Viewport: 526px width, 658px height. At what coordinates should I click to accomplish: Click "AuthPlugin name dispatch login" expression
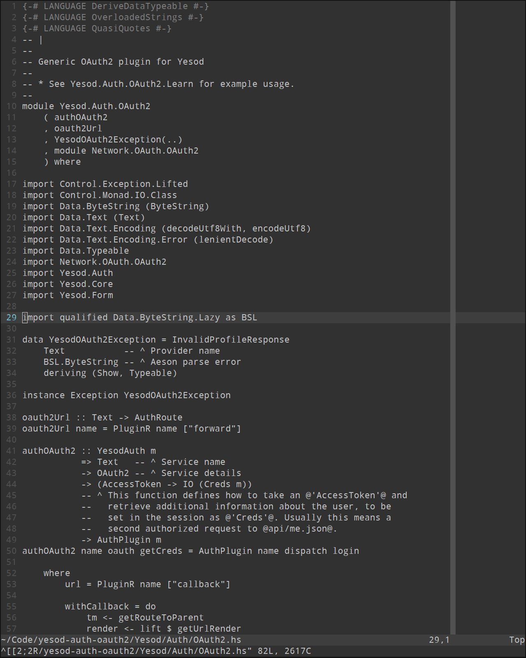[279, 551]
